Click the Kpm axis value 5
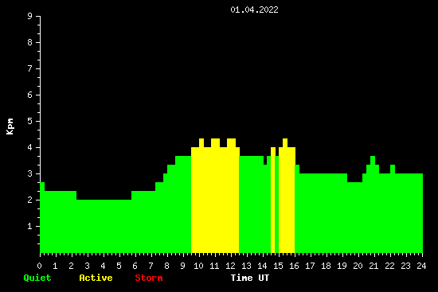Viewport: 438px width, 292px height. coord(30,121)
